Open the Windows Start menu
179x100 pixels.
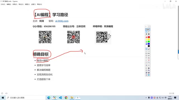pyautogui.click(x=3, y=97)
